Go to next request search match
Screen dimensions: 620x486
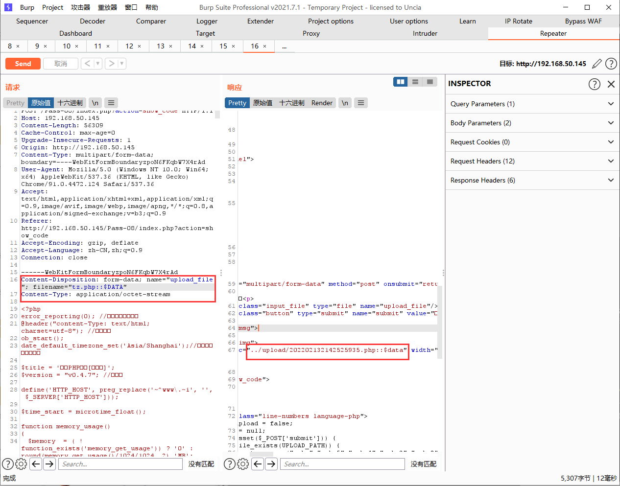(x=49, y=464)
